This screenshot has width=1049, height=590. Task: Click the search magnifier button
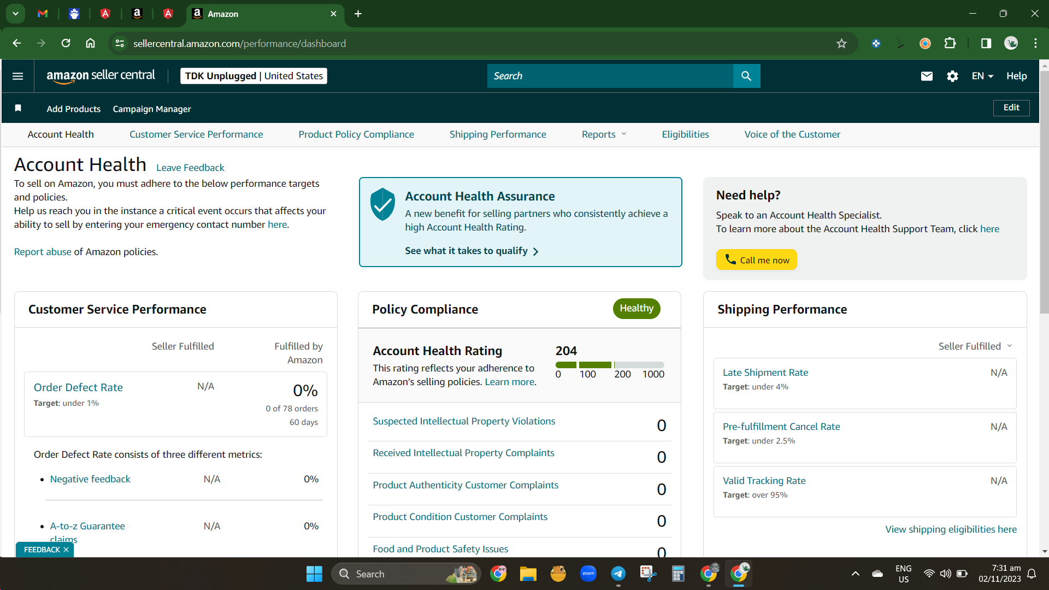point(746,76)
